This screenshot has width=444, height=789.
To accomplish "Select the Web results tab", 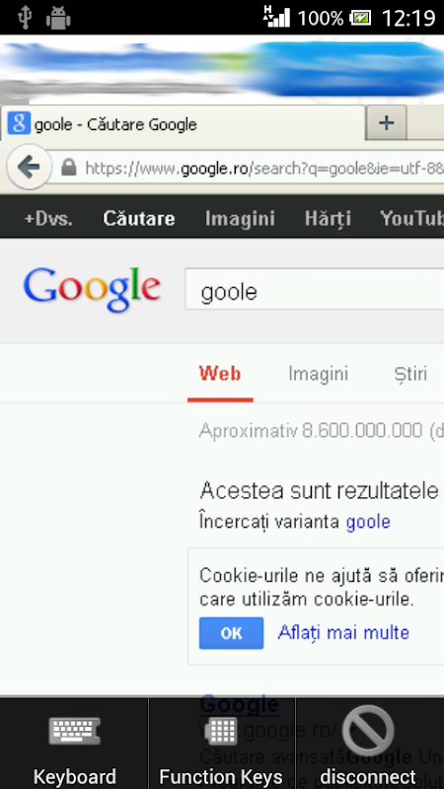I will coord(220,374).
